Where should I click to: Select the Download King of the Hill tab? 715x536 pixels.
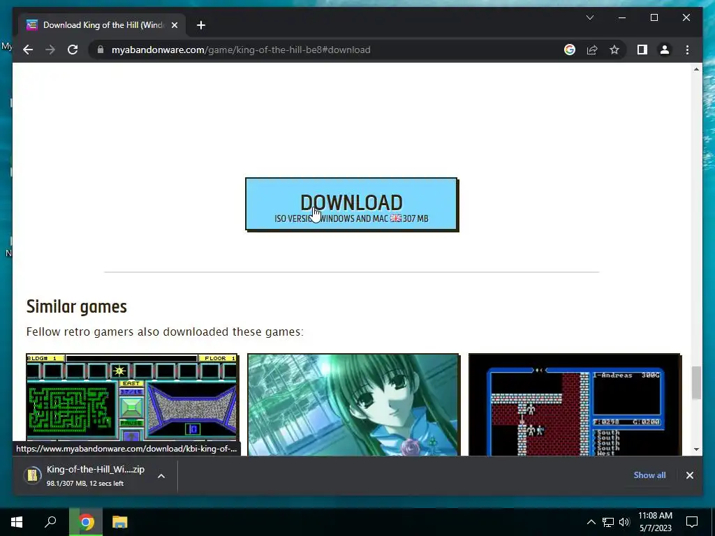[x=103, y=25]
